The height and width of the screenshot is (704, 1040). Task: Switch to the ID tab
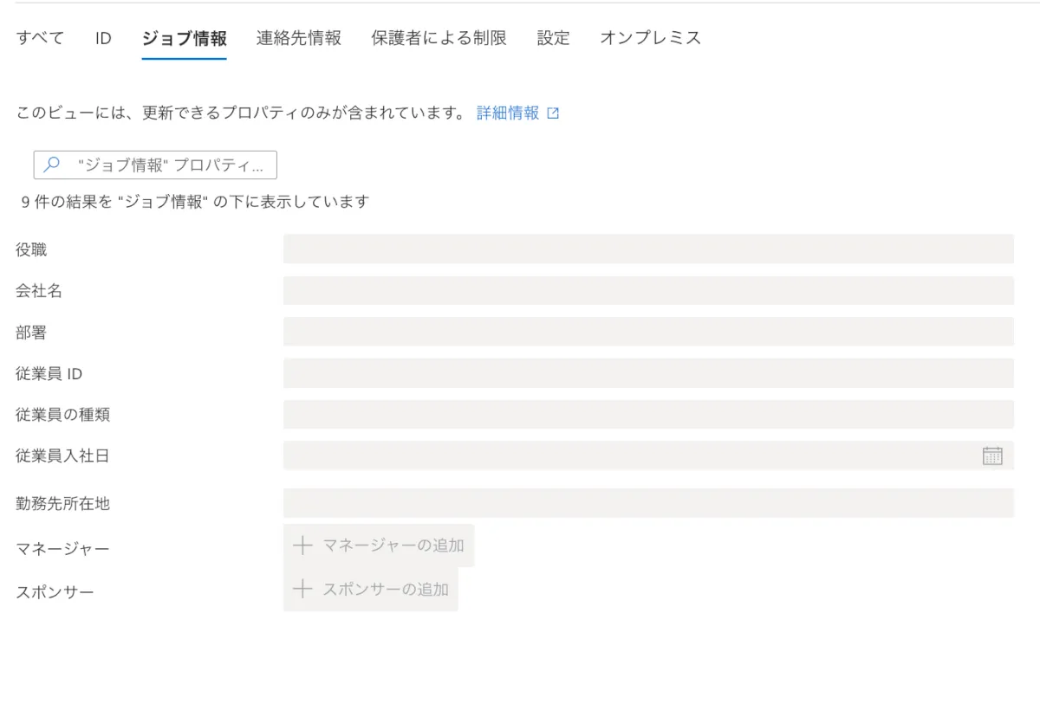point(103,38)
